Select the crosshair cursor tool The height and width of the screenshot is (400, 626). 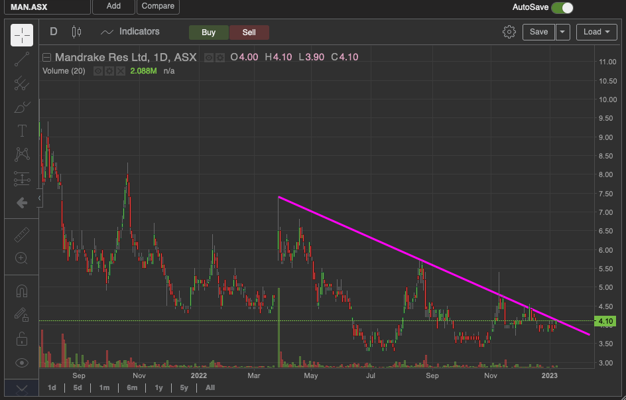(x=22, y=35)
